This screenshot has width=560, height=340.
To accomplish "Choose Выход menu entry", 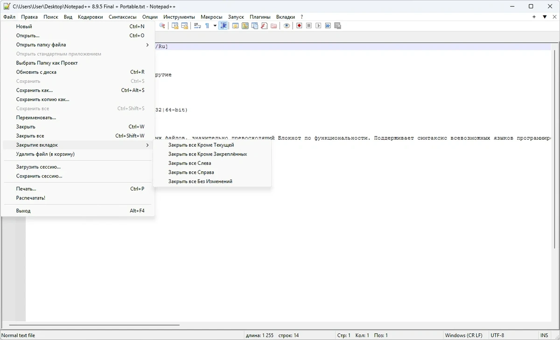I will point(78,211).
